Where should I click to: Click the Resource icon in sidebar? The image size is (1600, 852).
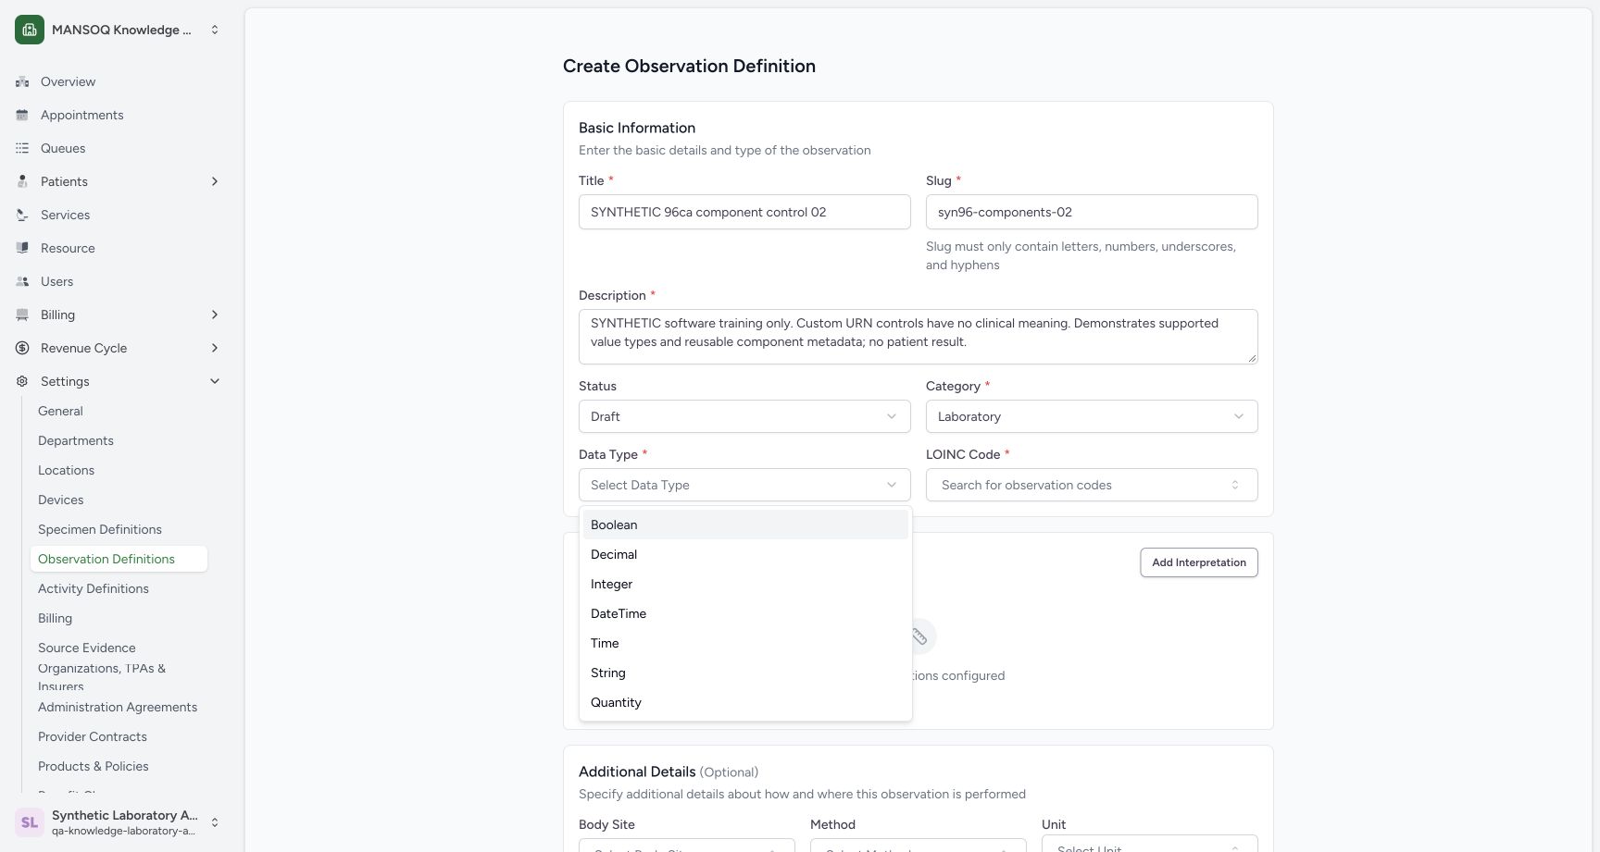click(x=22, y=248)
